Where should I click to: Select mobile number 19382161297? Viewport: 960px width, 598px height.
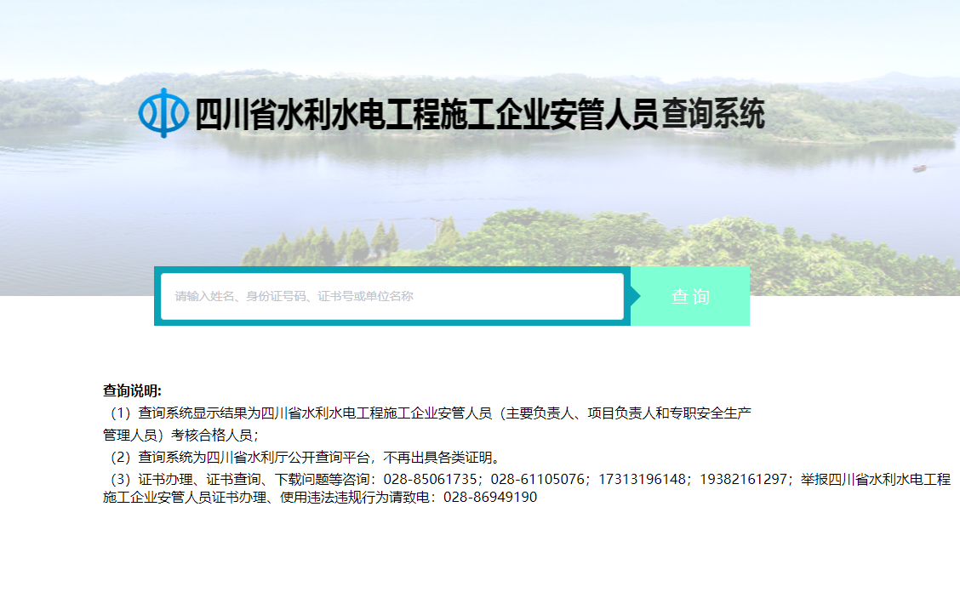(x=744, y=479)
